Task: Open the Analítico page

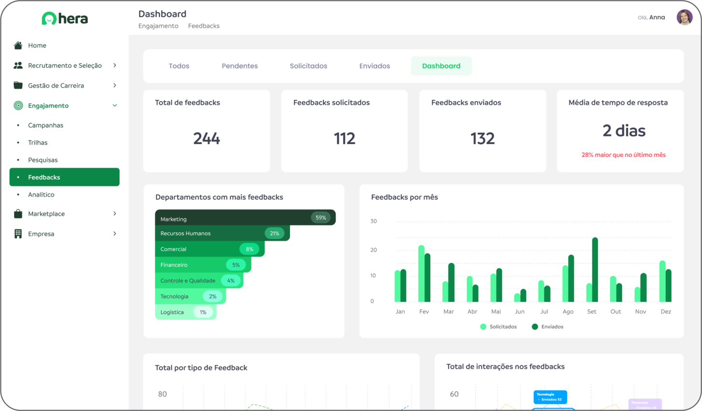Action: pyautogui.click(x=41, y=194)
